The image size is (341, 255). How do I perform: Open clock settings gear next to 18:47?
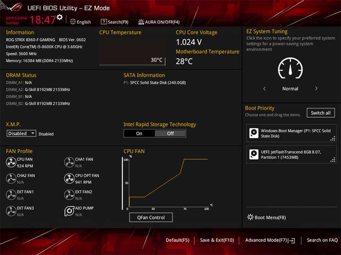point(60,17)
